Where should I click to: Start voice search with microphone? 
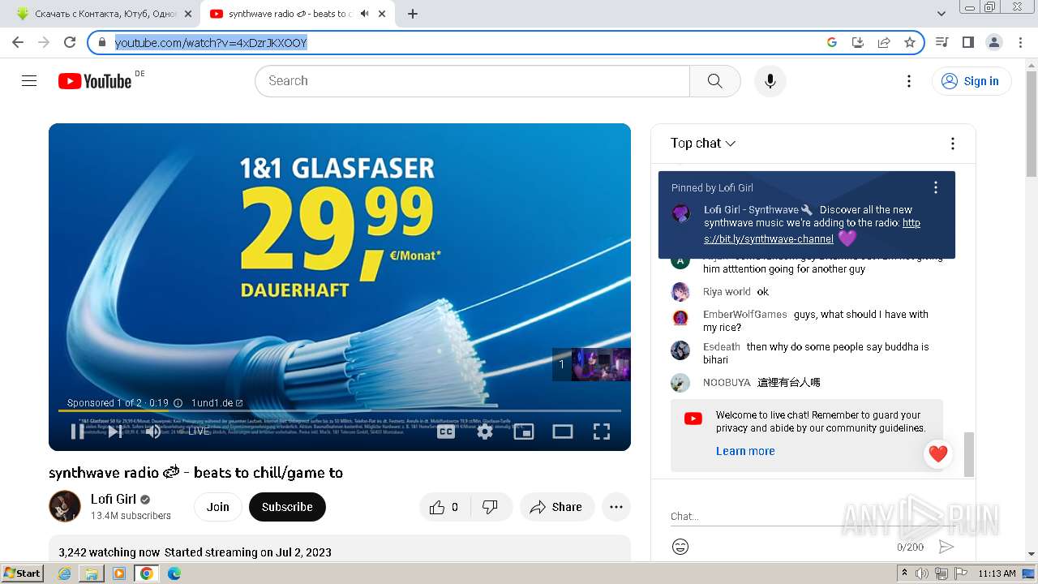click(x=770, y=81)
